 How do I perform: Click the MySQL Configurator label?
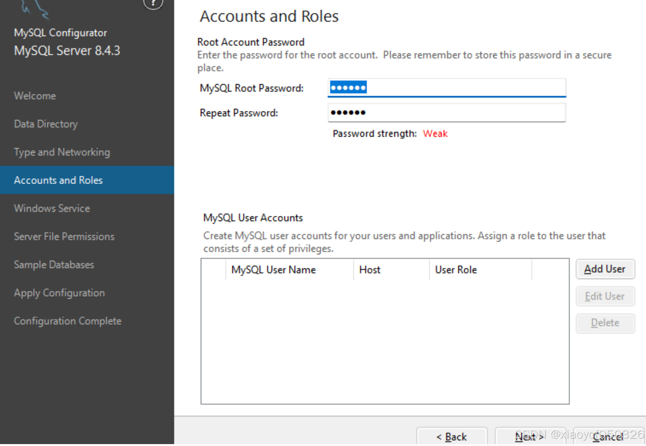pos(60,33)
